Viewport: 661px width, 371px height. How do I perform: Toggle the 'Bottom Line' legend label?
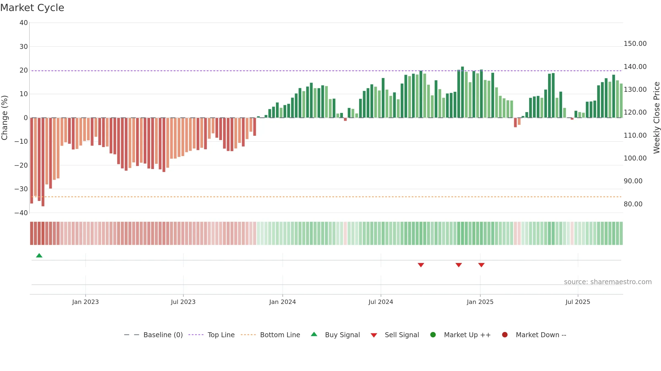(280, 335)
